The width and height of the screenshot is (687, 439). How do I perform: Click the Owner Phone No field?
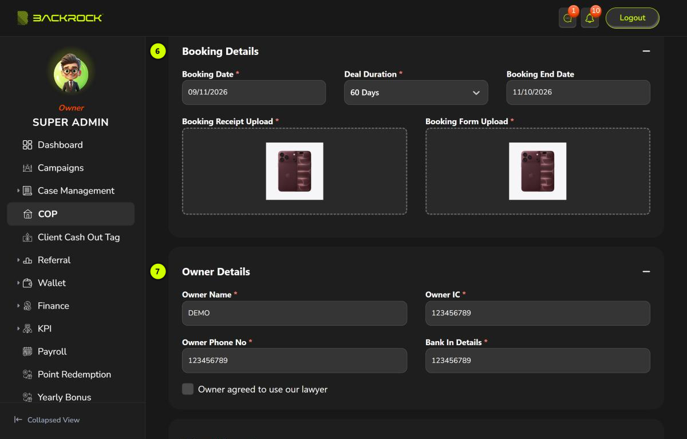coord(294,361)
